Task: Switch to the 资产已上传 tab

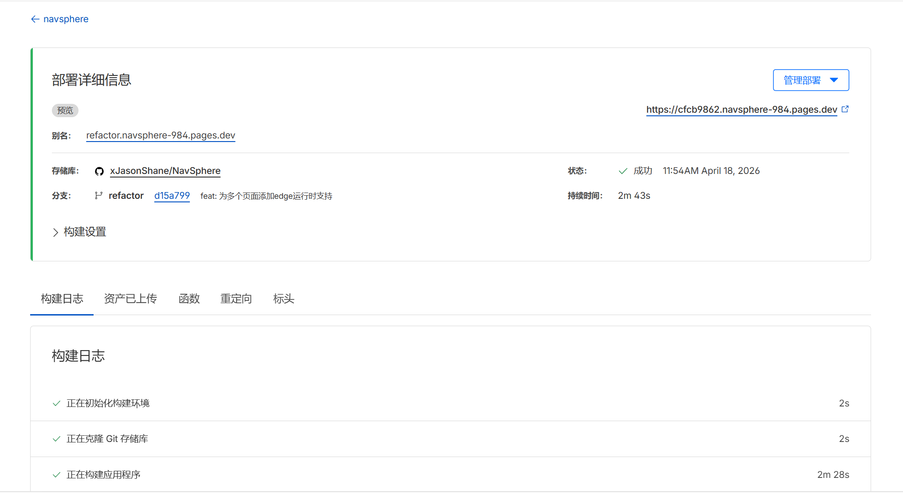Action: [130, 299]
